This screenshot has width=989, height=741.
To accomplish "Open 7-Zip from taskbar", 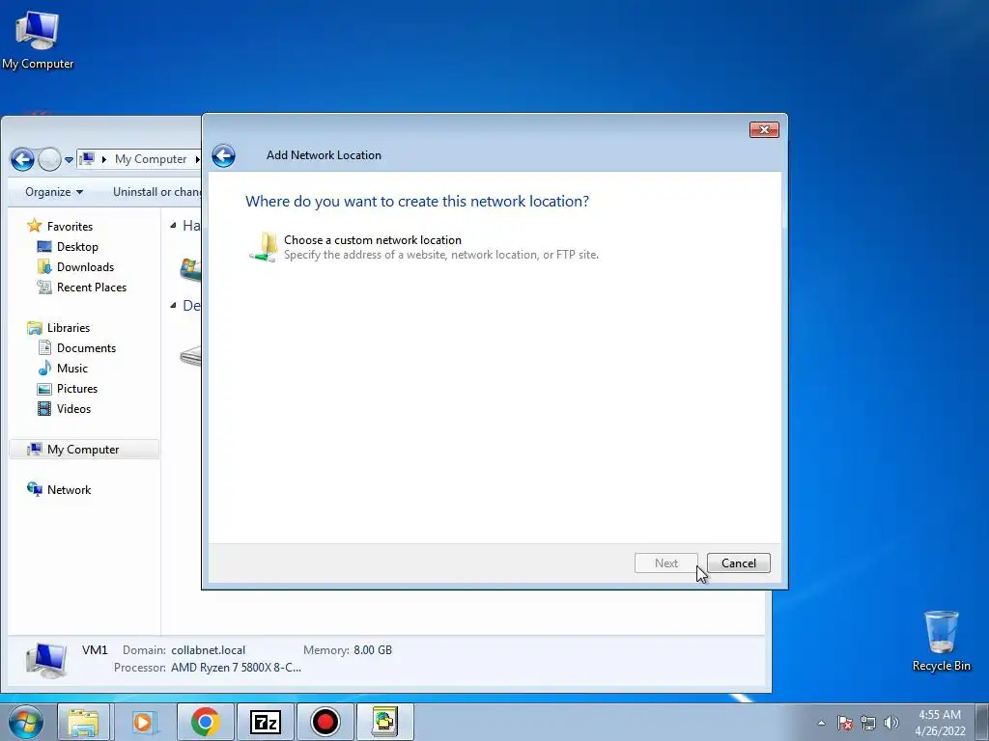I will [265, 722].
